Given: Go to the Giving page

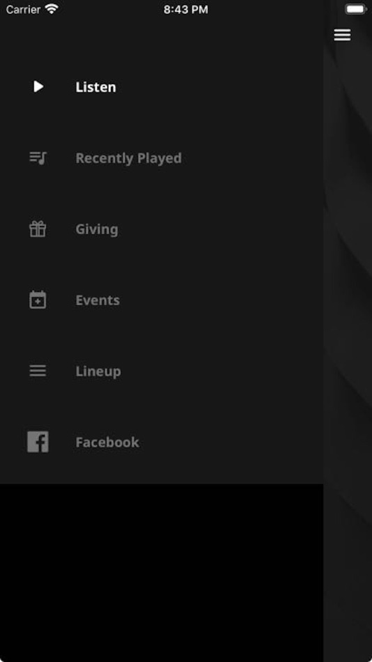Looking at the screenshot, I should click(x=97, y=229).
